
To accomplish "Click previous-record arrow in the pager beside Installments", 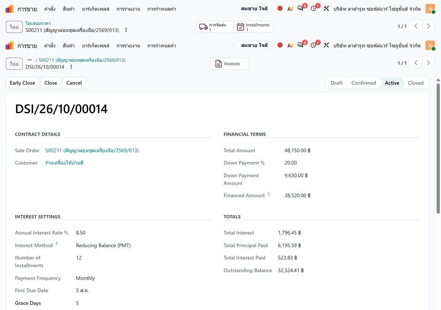I will pos(416,26).
